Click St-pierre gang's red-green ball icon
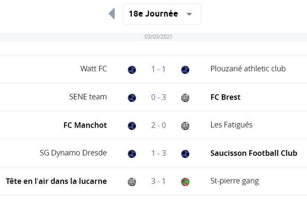The image size is (307, 200). click(185, 182)
